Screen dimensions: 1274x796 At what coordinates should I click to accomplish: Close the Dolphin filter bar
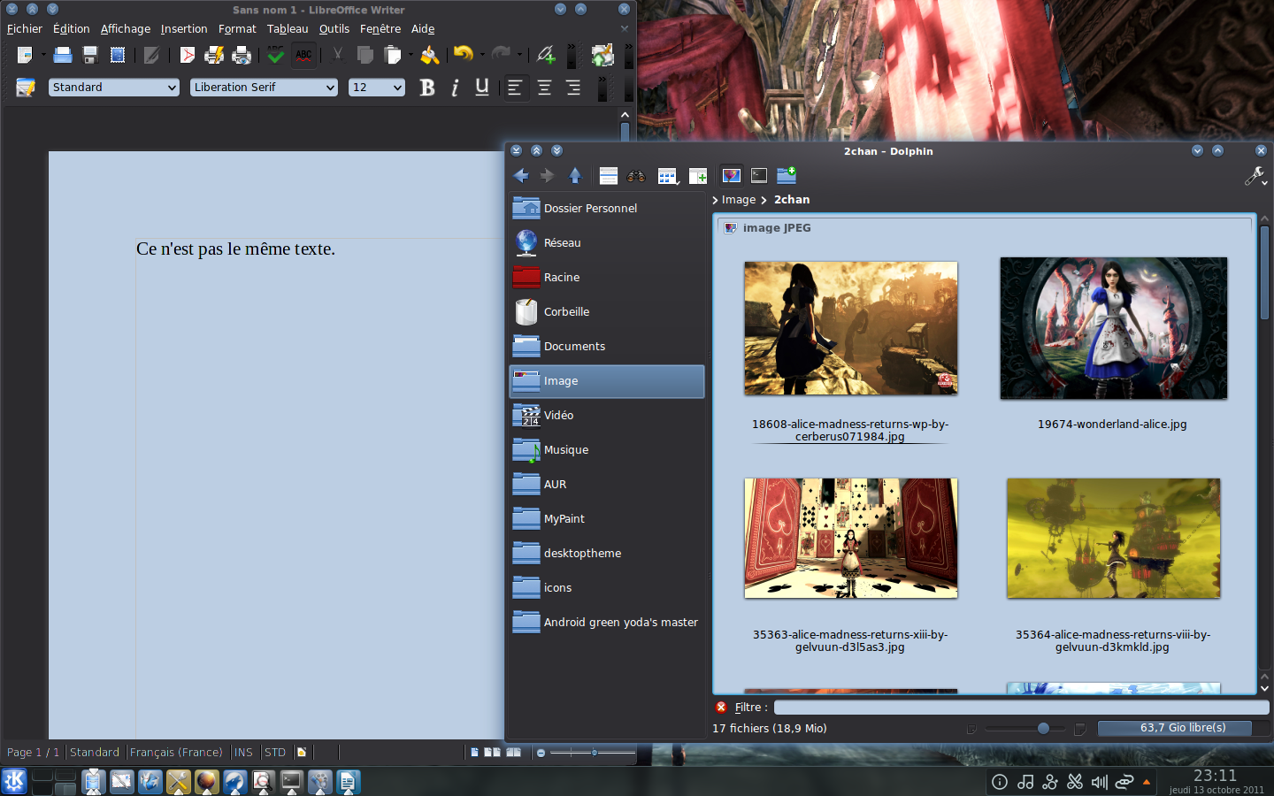(721, 708)
